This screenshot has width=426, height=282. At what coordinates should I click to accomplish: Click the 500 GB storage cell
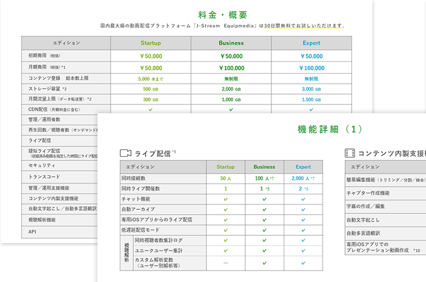point(150,89)
